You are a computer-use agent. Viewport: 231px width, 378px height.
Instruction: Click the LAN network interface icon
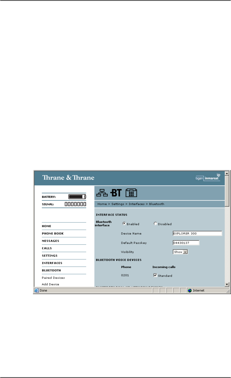[102, 193]
